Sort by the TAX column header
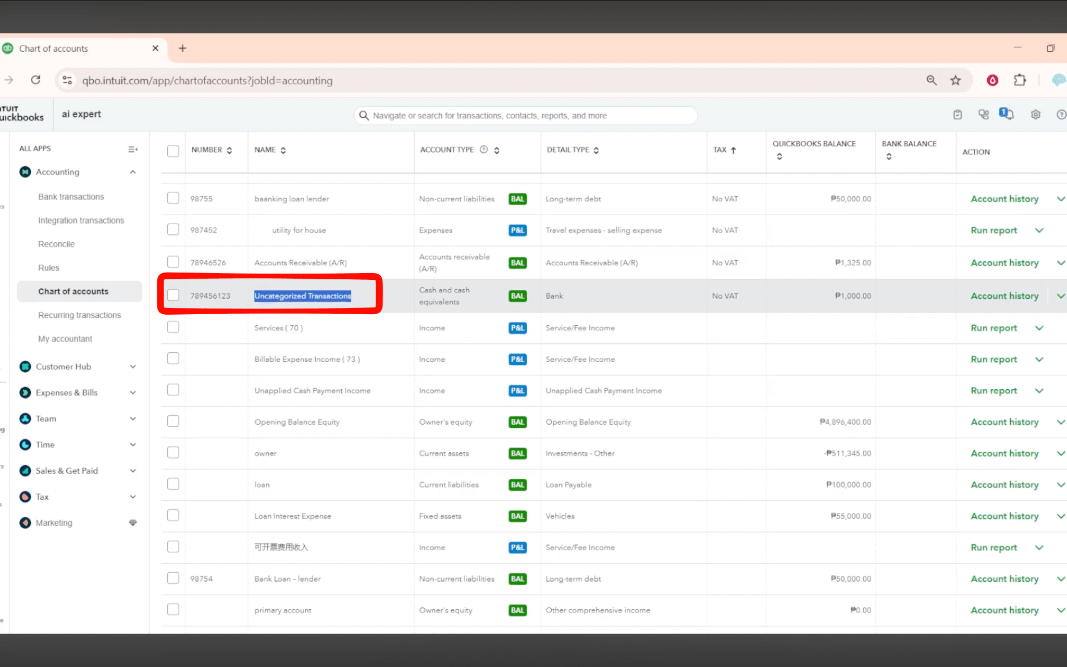 tap(724, 150)
